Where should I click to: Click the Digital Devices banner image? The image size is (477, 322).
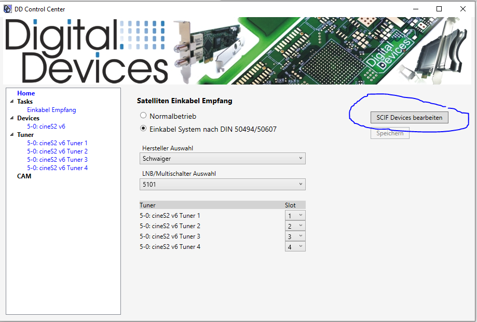pos(237,51)
